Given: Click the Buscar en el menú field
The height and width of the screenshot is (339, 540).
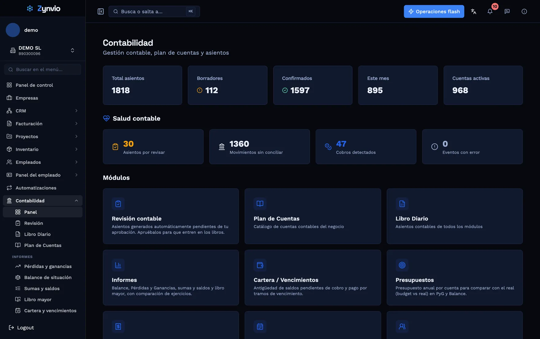Looking at the screenshot, I should (x=43, y=70).
